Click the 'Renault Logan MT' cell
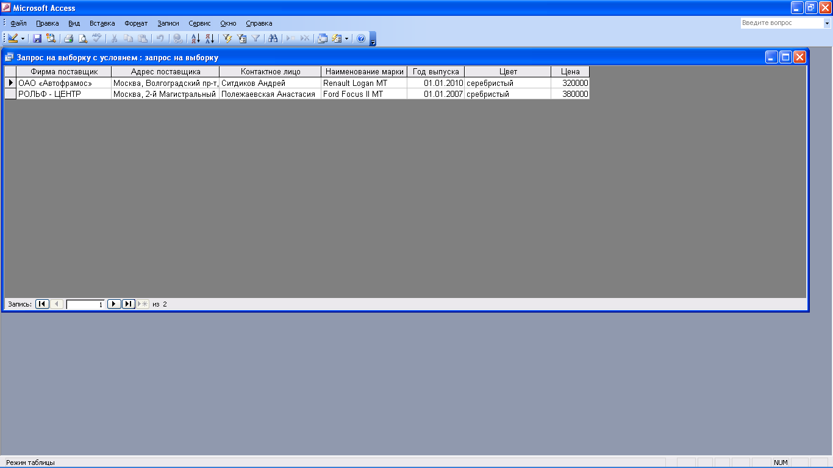 tap(364, 83)
